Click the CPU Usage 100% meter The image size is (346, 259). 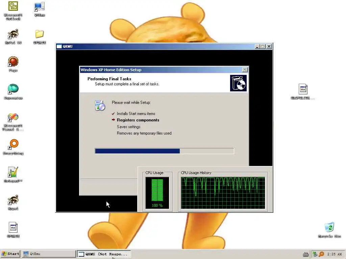(x=157, y=193)
